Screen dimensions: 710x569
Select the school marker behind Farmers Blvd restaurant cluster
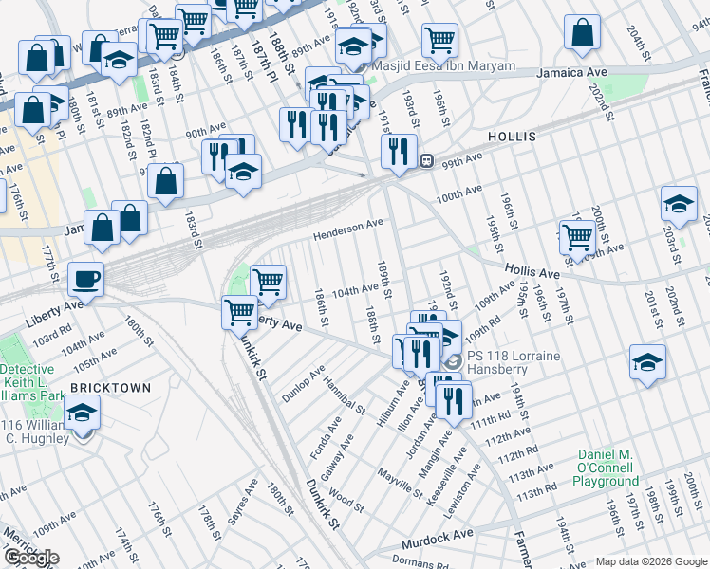point(453,335)
